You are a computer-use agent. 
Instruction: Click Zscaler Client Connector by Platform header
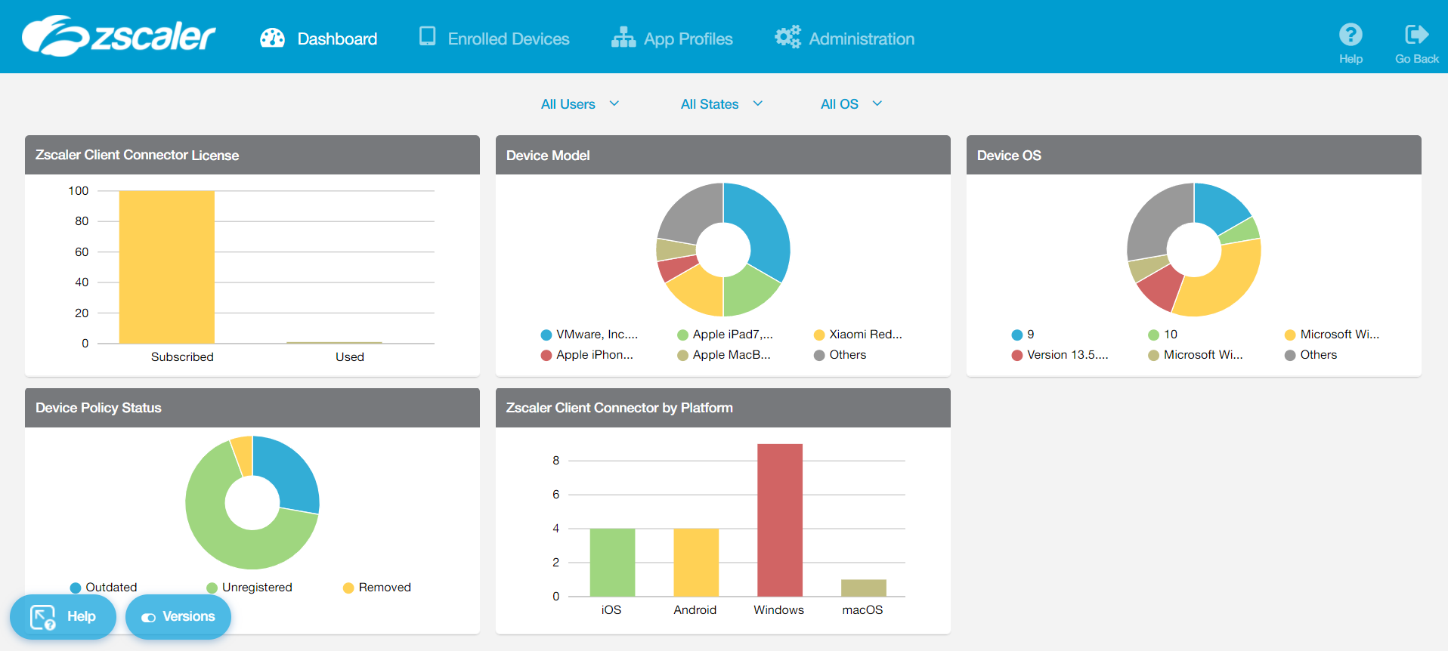(x=723, y=408)
